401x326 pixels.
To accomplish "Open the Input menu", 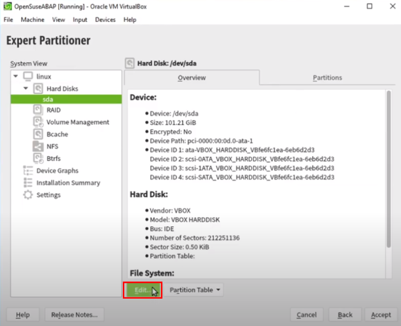I will (80, 19).
